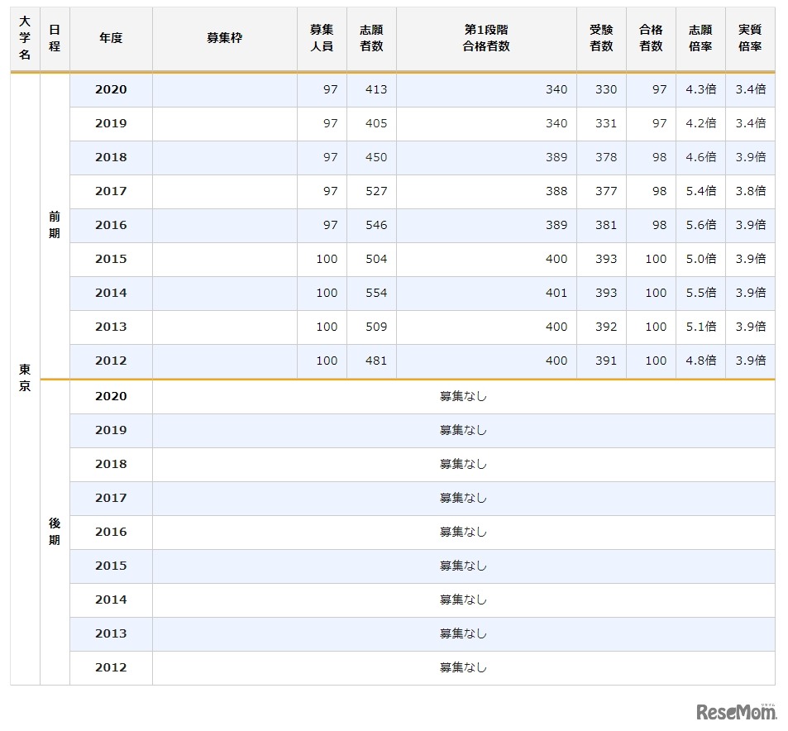Screen dimensions: 788x731
Task: Click the 前期 schedule cell
Action: [55, 225]
